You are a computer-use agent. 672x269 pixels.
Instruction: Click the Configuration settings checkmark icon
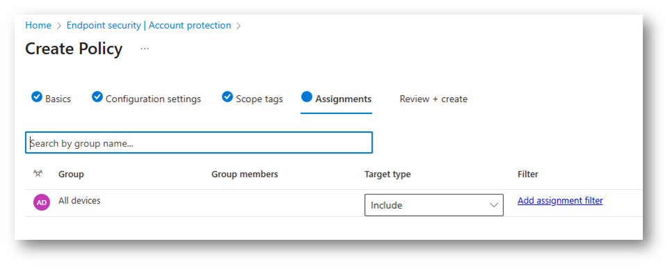click(98, 97)
